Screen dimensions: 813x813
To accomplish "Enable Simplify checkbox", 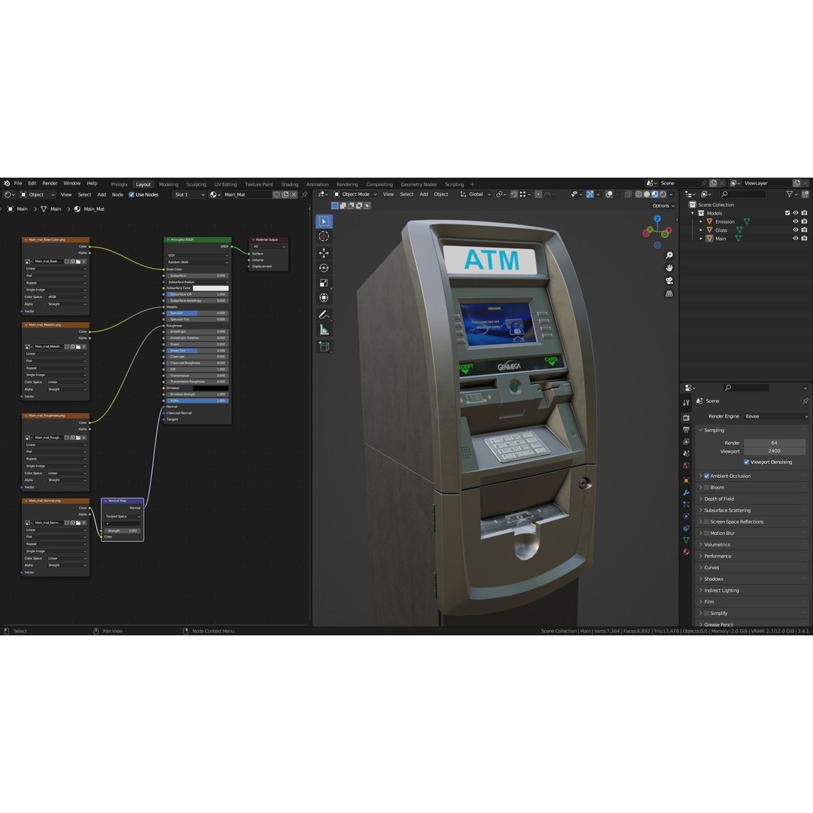I will [706, 614].
